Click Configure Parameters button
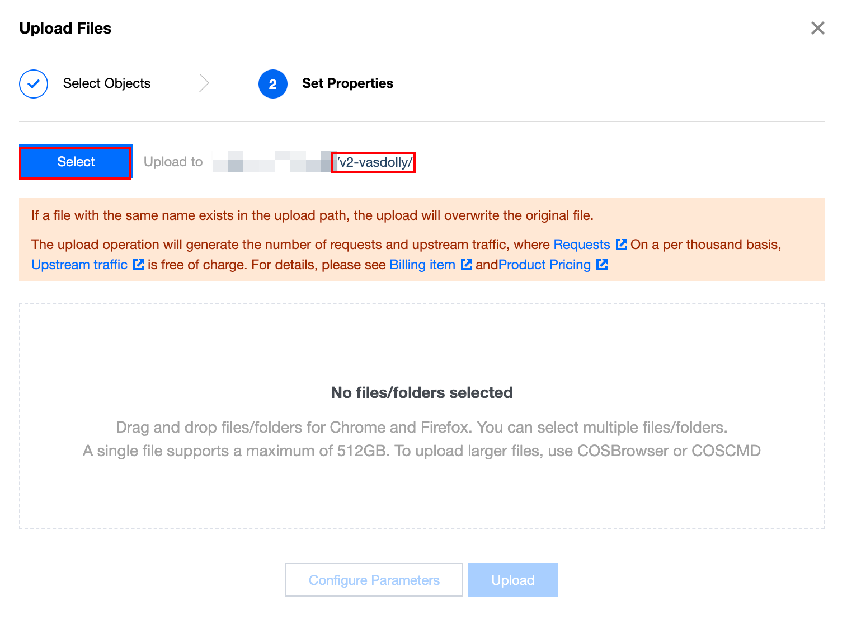The width and height of the screenshot is (847, 619). tap(374, 580)
